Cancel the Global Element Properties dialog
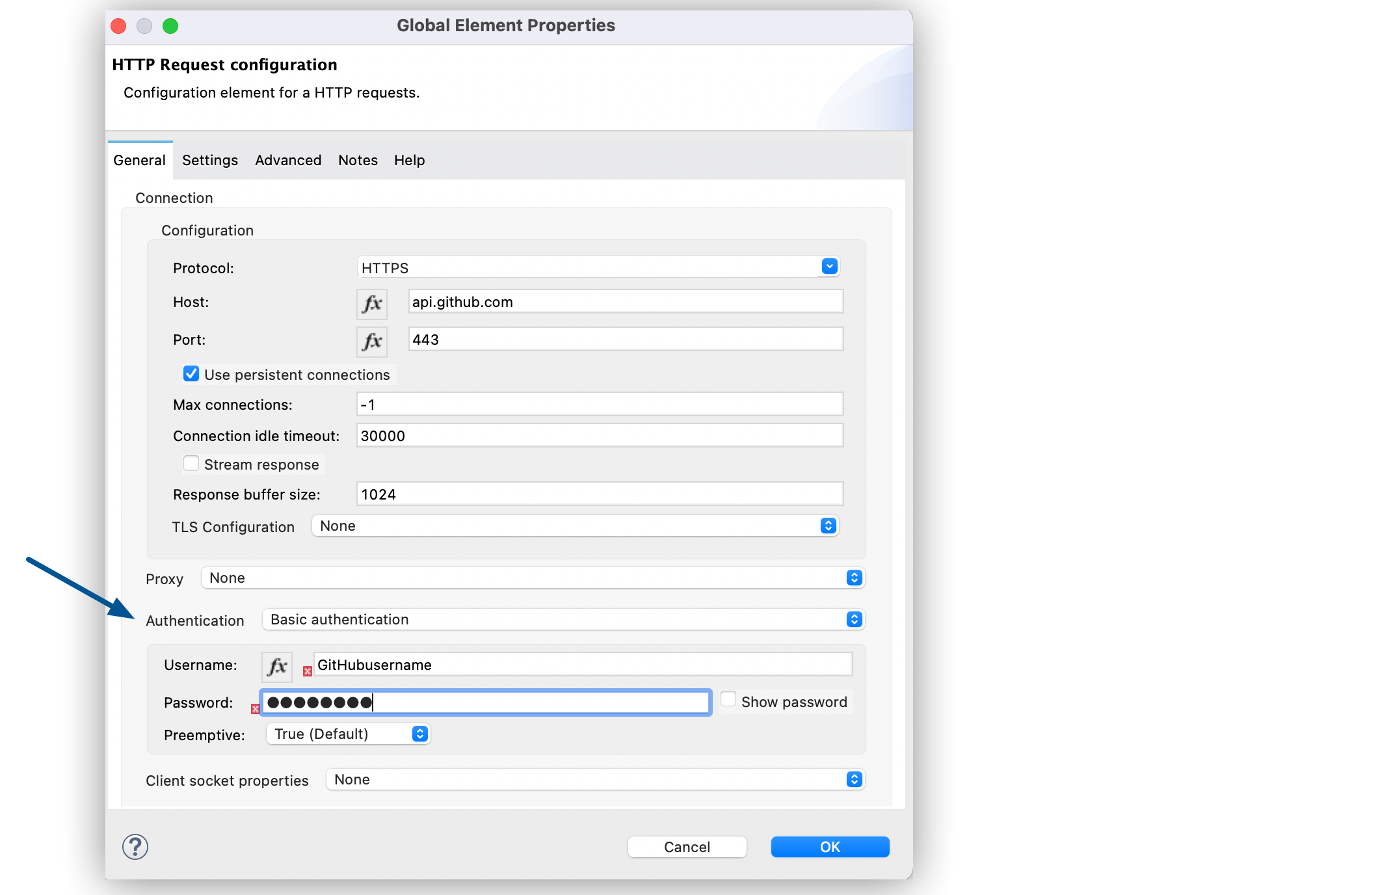 [x=687, y=846]
